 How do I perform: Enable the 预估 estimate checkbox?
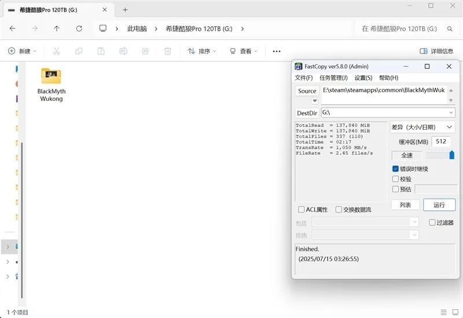coord(396,189)
